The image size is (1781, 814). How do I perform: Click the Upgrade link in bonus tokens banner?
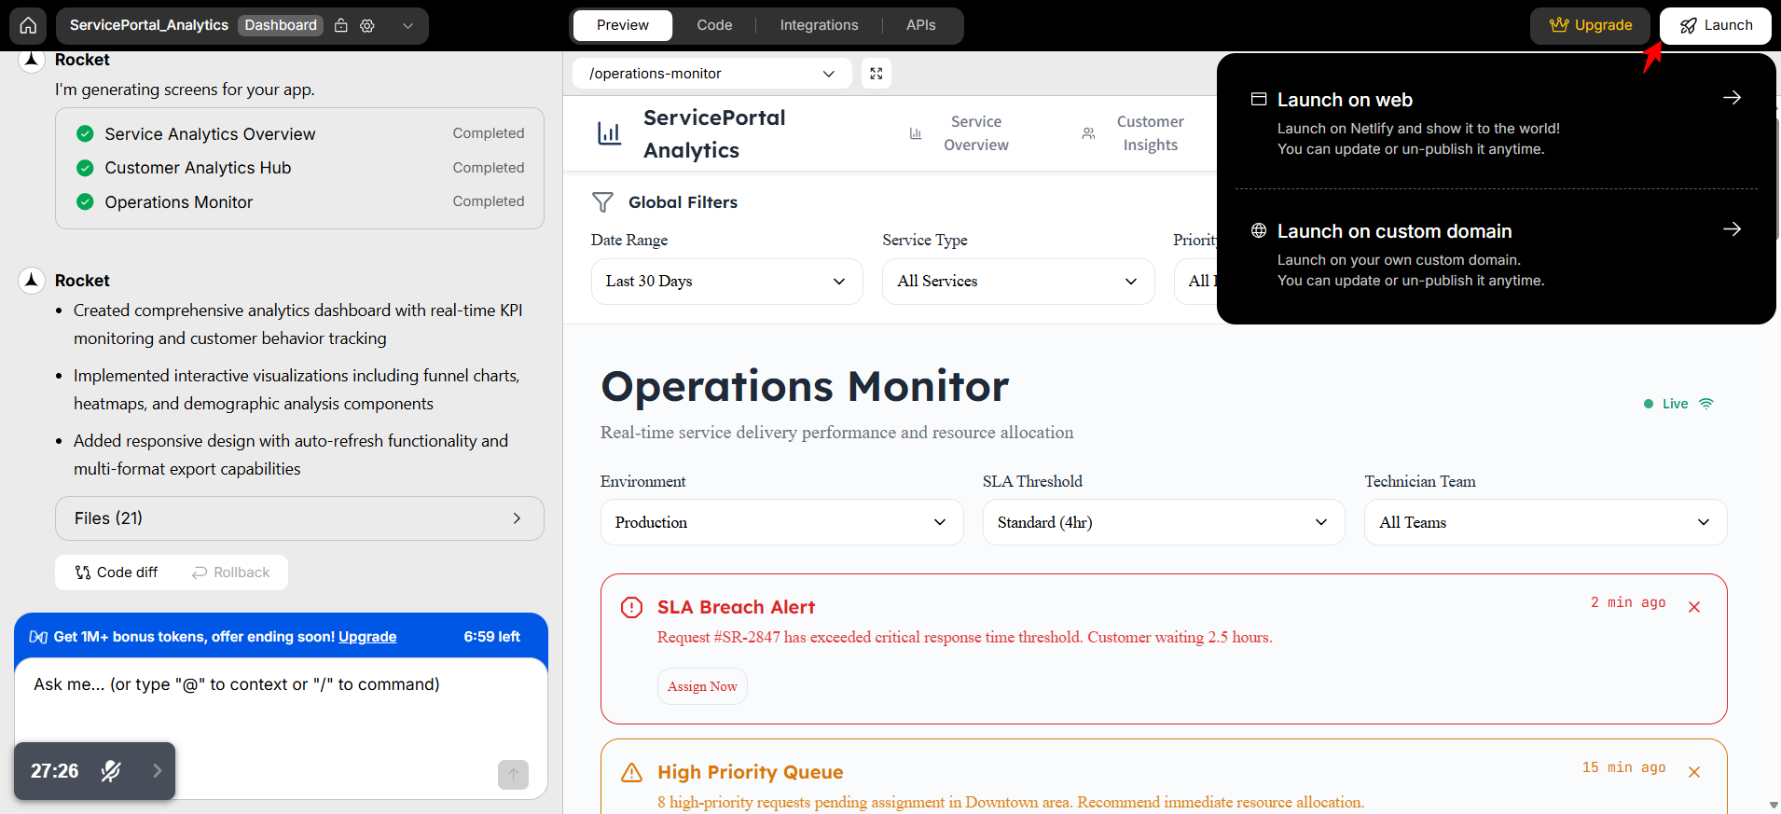coord(367,637)
